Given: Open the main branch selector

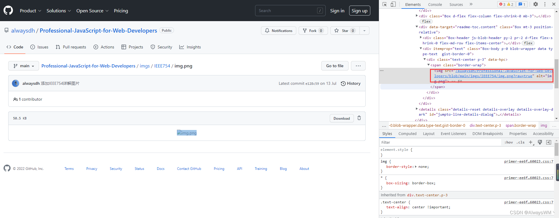Looking at the screenshot, I should click(24, 66).
